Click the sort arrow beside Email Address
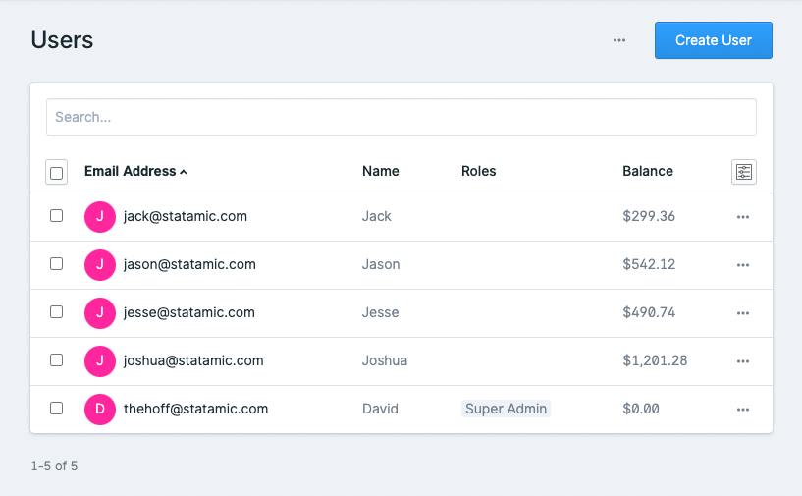The image size is (802, 496). pos(184,172)
